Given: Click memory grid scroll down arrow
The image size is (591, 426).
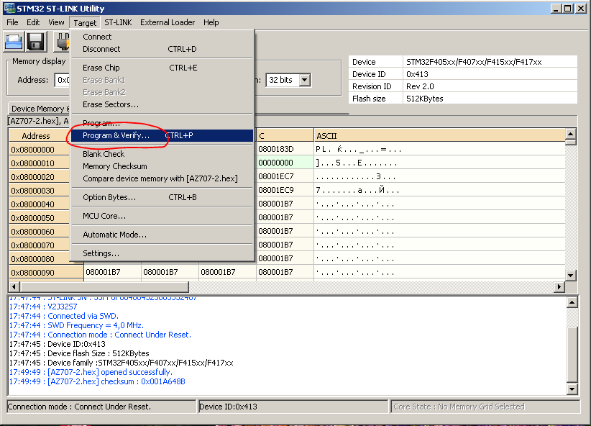Looking at the screenshot, I should 571,275.
